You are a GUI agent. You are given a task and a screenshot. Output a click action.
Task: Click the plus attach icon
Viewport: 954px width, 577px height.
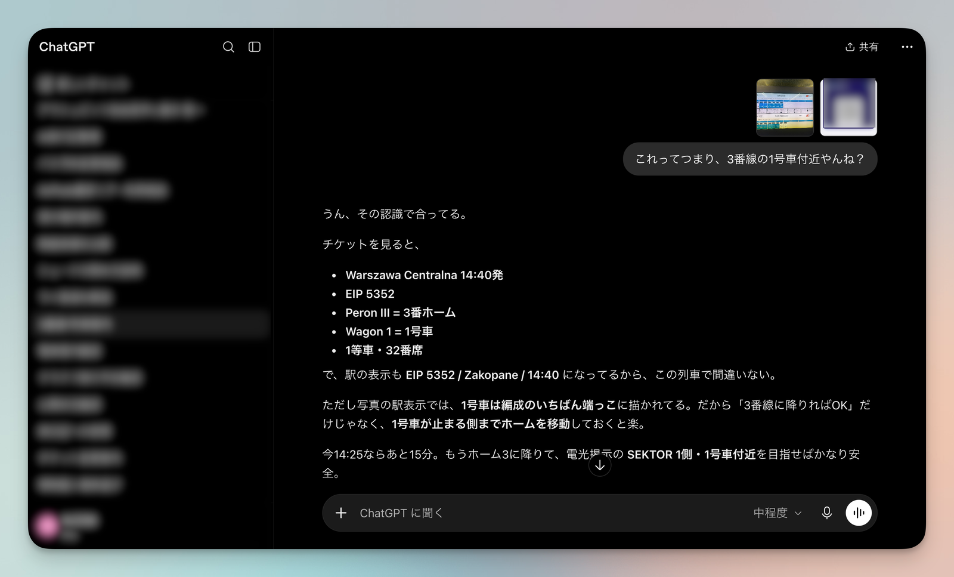(x=341, y=513)
